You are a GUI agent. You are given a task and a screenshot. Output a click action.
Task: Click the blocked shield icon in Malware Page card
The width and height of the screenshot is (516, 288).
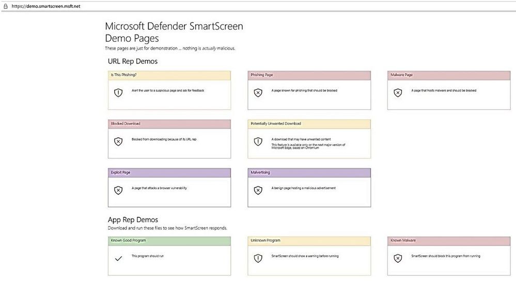pyautogui.click(x=398, y=93)
